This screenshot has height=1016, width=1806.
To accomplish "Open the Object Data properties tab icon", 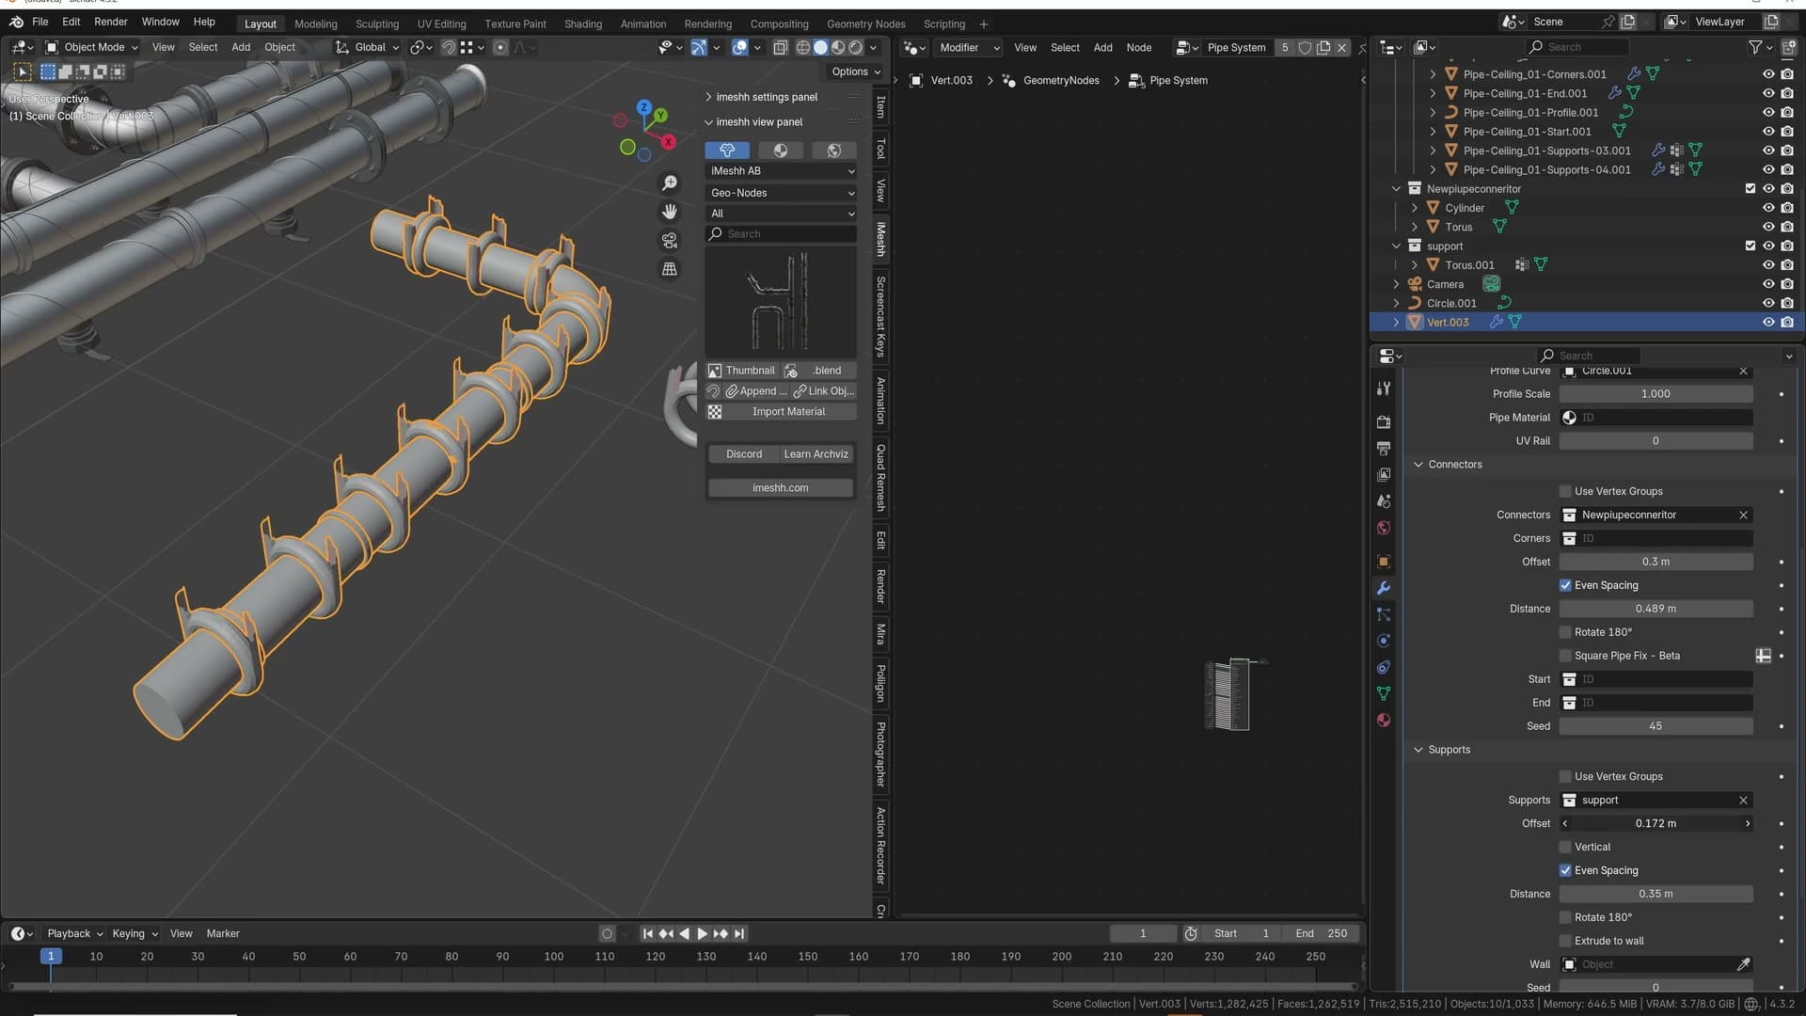I will (1384, 693).
